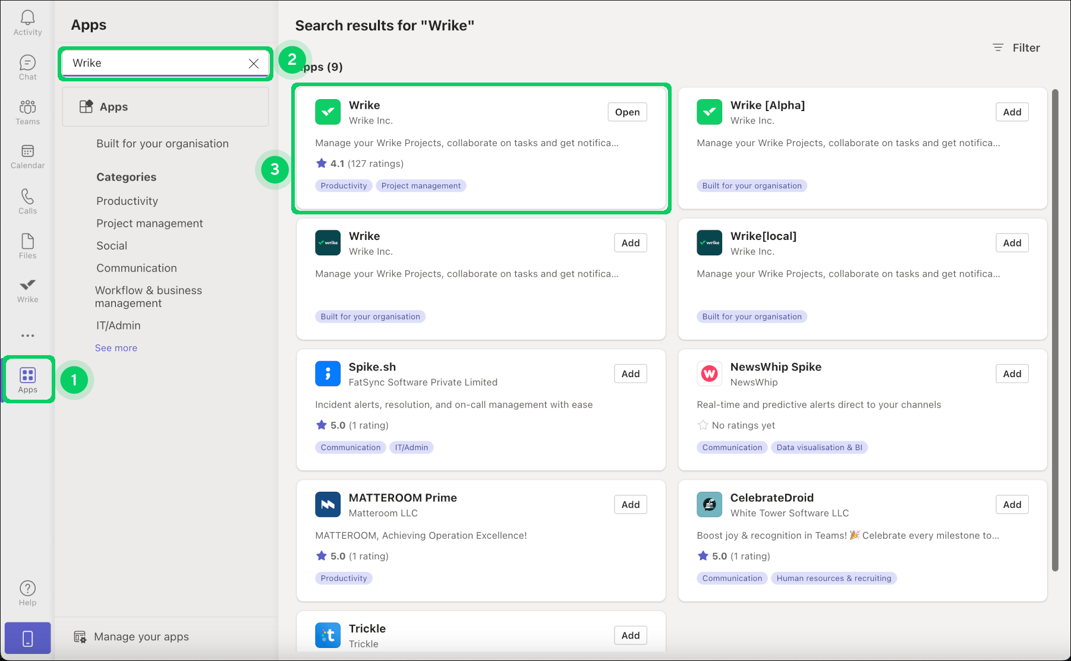Open Chat from the sidebar

pyautogui.click(x=27, y=68)
